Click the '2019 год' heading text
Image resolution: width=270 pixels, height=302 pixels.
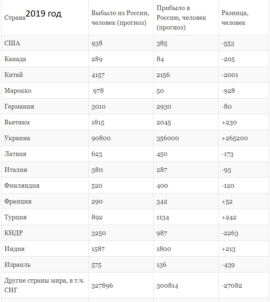point(43,14)
